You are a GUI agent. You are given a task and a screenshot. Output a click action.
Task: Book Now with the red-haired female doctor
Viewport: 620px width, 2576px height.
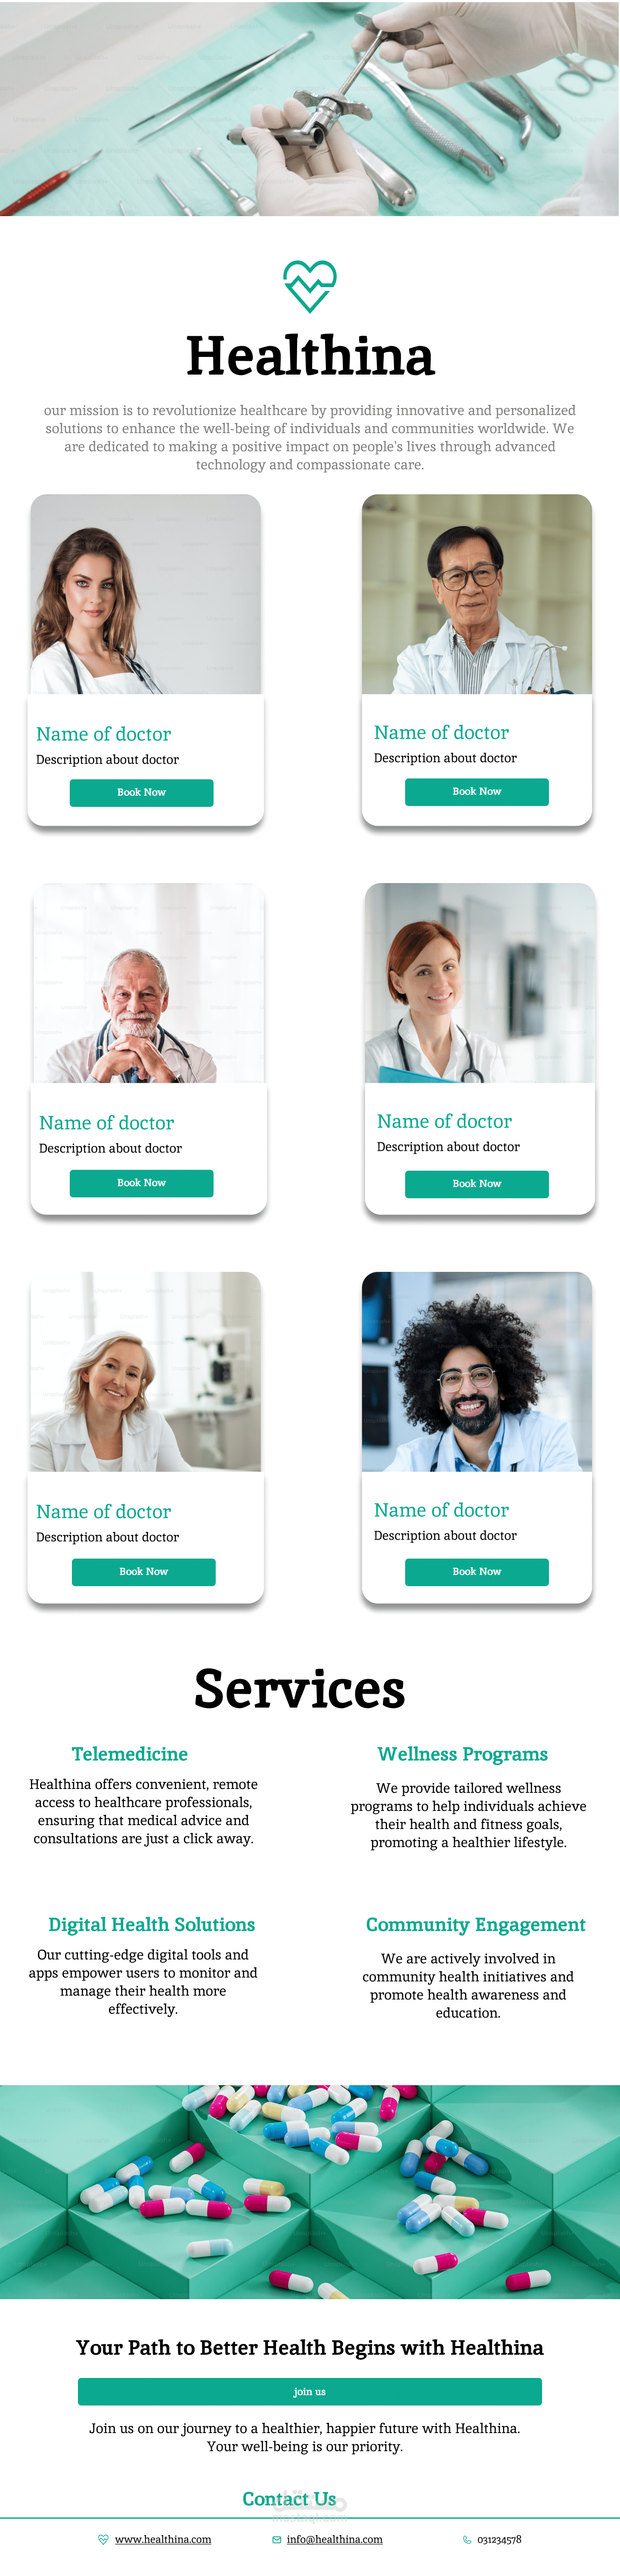point(477,1184)
